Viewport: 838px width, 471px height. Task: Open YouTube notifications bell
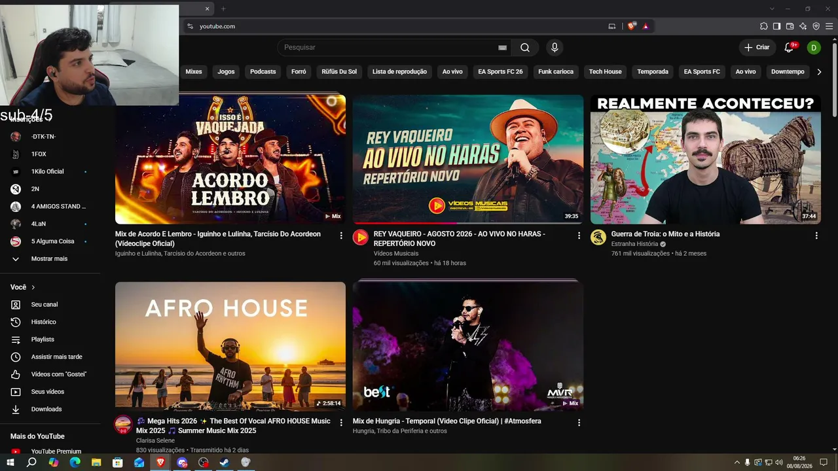[789, 47]
